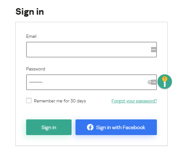Click the Facebook logo icon

click(90, 127)
